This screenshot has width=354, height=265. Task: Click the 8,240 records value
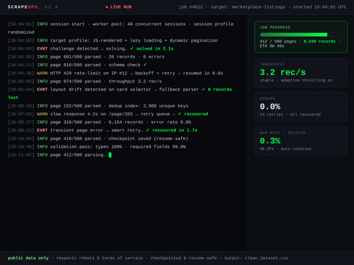click(319, 41)
